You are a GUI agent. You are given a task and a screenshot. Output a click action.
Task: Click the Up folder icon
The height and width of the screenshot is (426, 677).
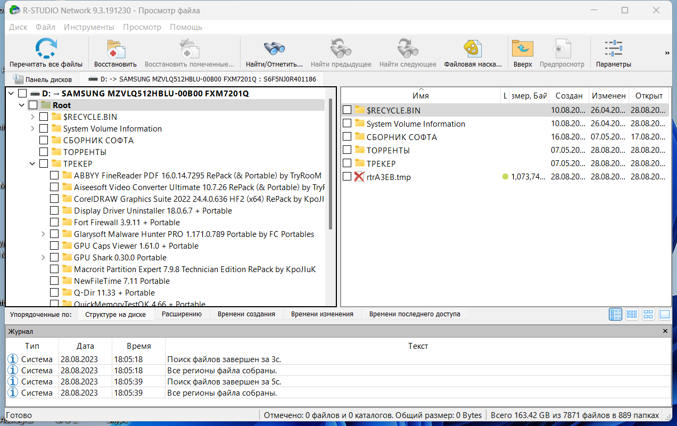coord(523,48)
